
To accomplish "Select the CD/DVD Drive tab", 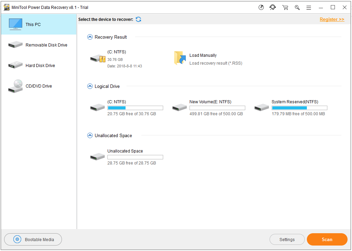I will [39, 86].
